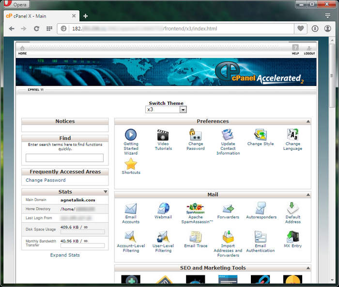Click the page security info icon
339x287 pixels.
tap(63, 29)
